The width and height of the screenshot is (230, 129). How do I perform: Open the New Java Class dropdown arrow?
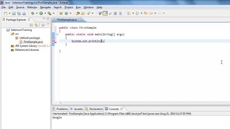(70, 14)
